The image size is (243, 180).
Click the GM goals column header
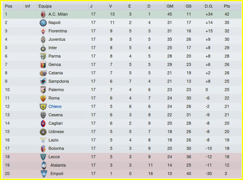point(170,6)
